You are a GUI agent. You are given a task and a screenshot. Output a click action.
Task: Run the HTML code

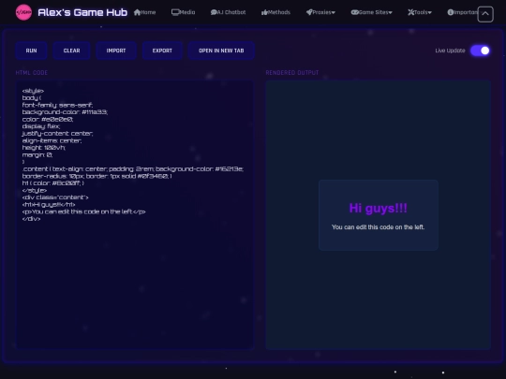click(31, 51)
